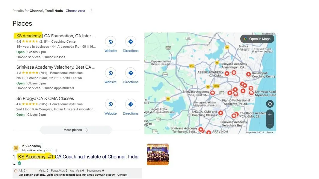
Task: Zoom in on the map
Action: coord(270,114)
